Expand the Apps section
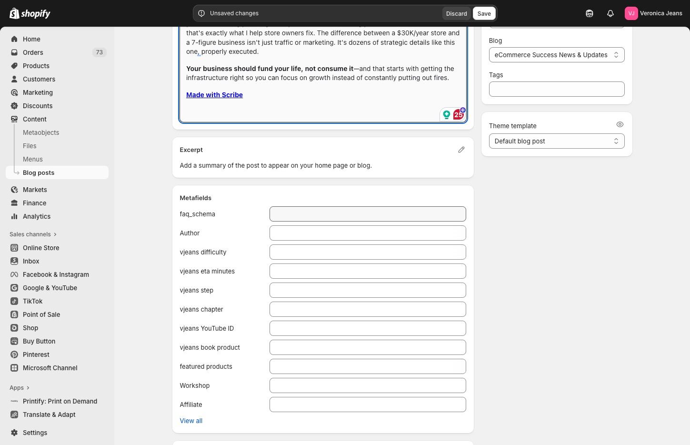 [x=20, y=388]
